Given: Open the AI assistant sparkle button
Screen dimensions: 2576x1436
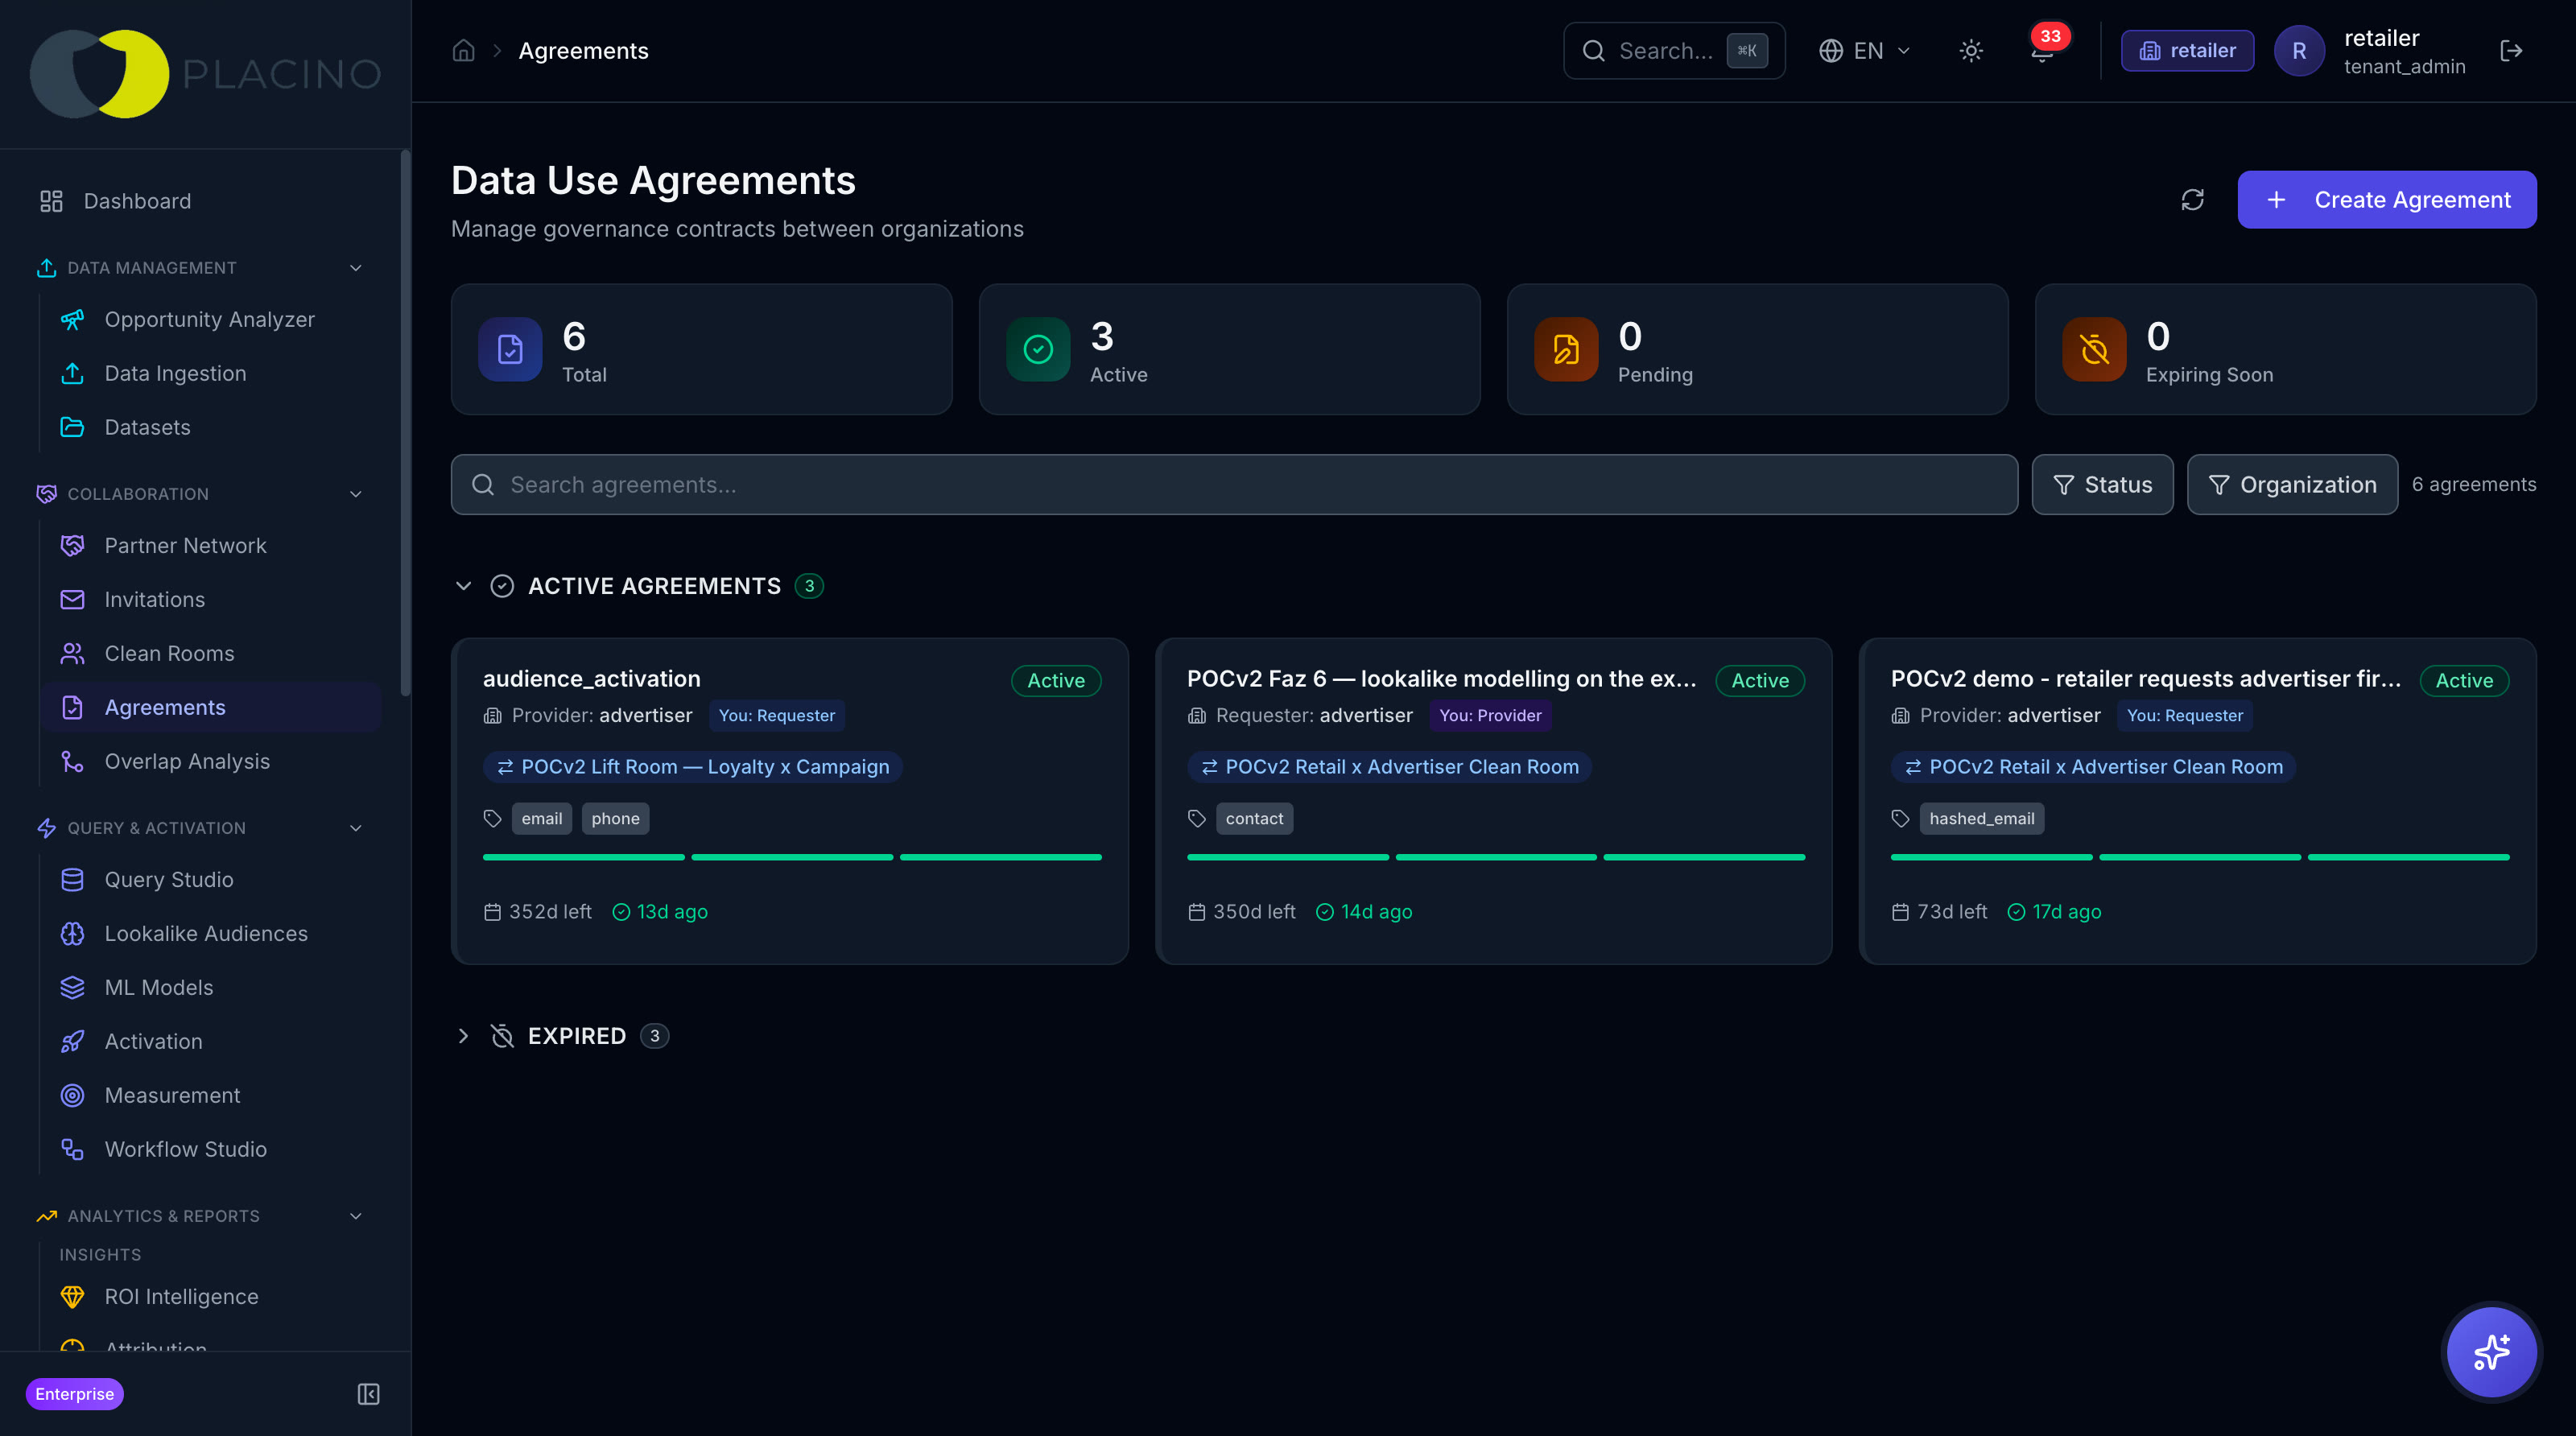Looking at the screenshot, I should click(2492, 1352).
